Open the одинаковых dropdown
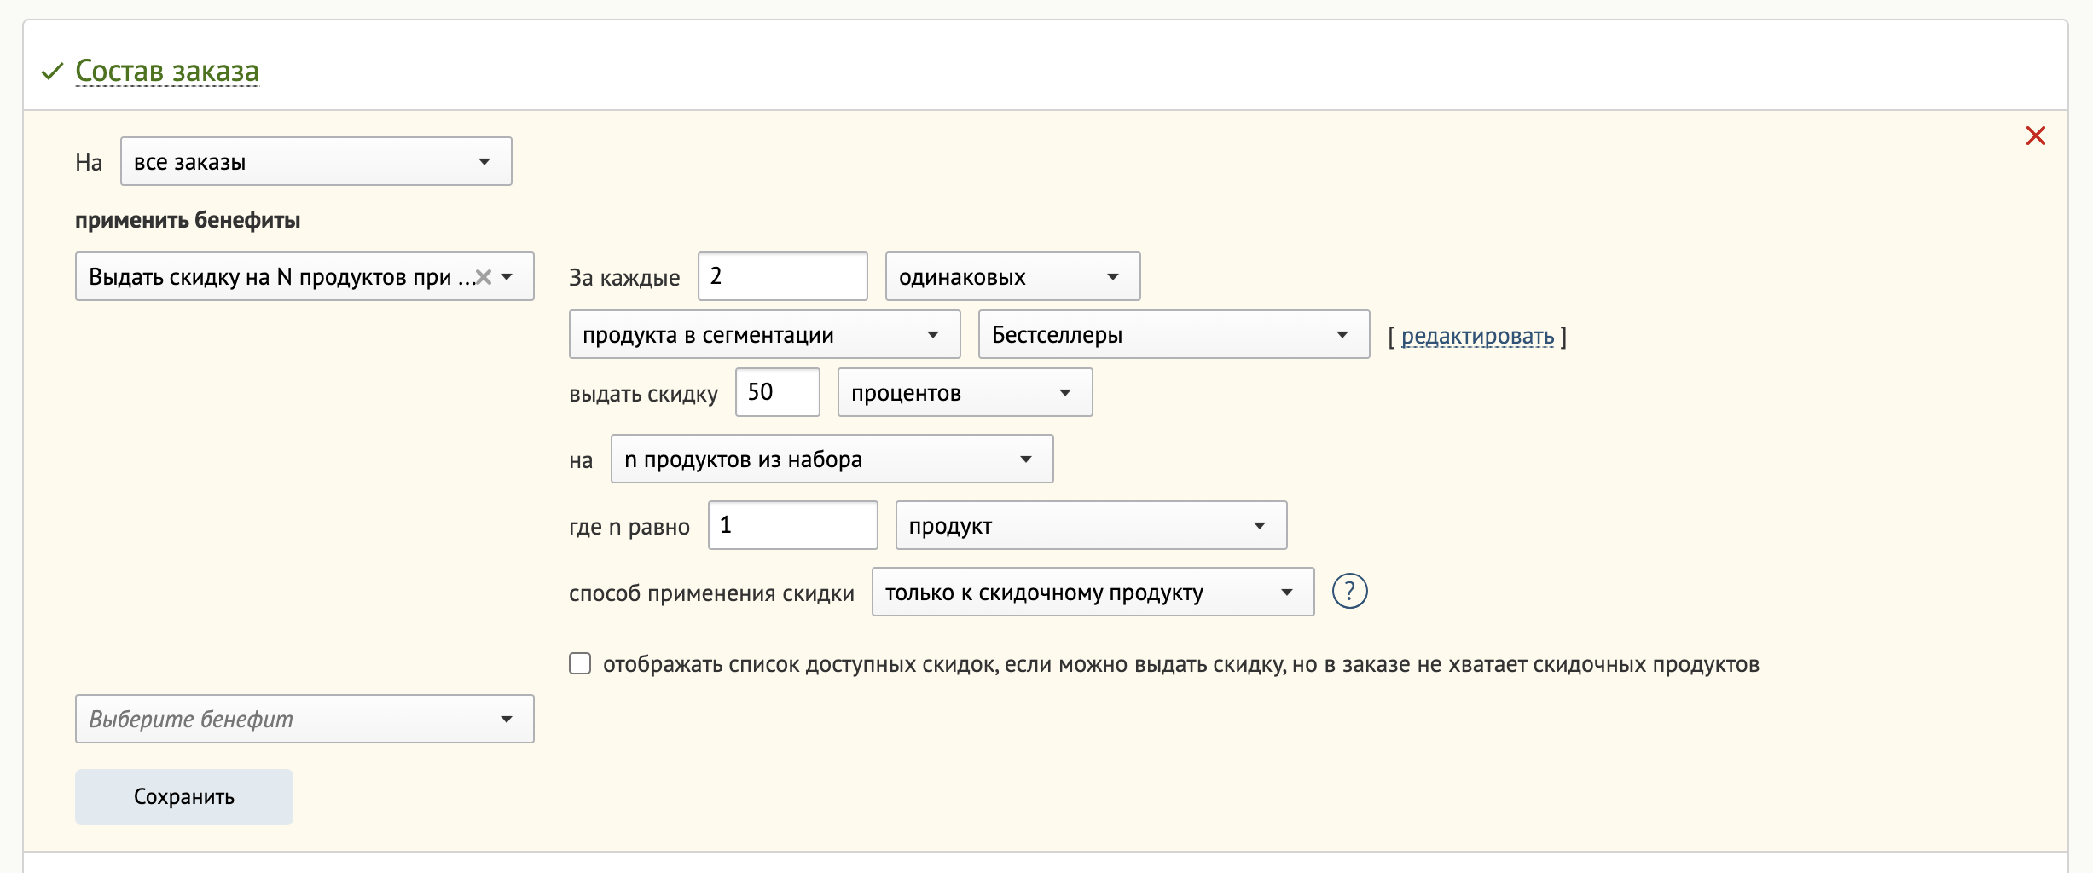 click(1012, 276)
